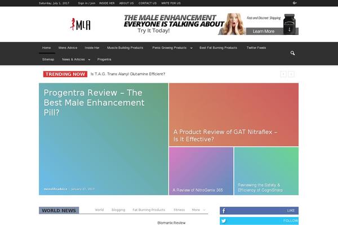Open the Sitemap menu item

48,60
